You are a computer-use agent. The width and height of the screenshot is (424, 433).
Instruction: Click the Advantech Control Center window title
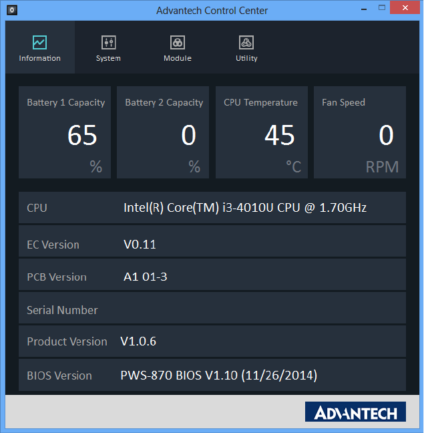click(212, 11)
